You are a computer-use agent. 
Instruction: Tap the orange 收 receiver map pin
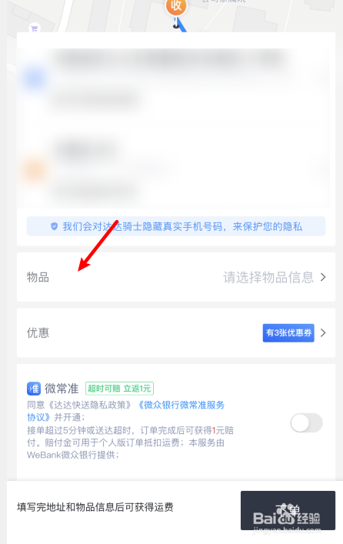pos(176,6)
